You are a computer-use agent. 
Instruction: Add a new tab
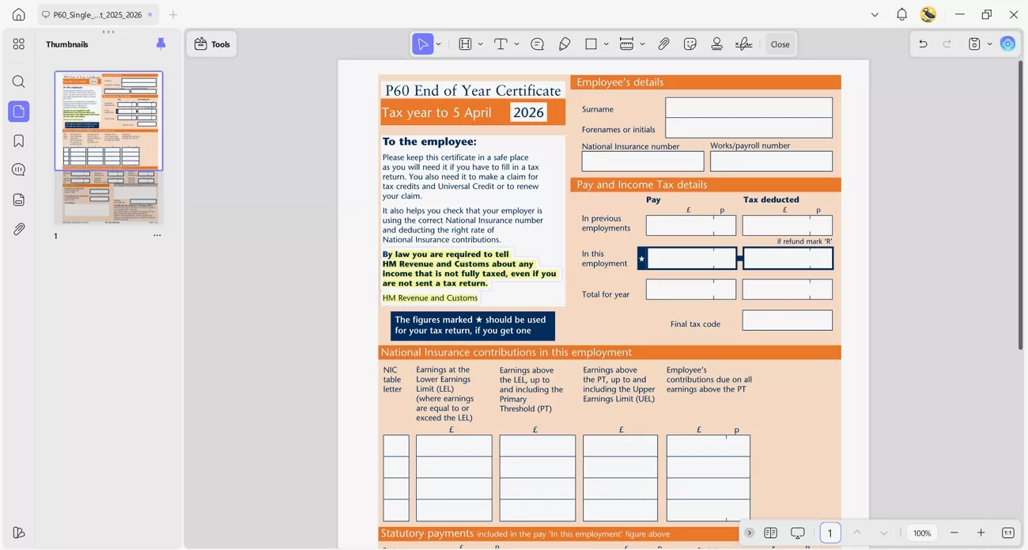point(173,14)
